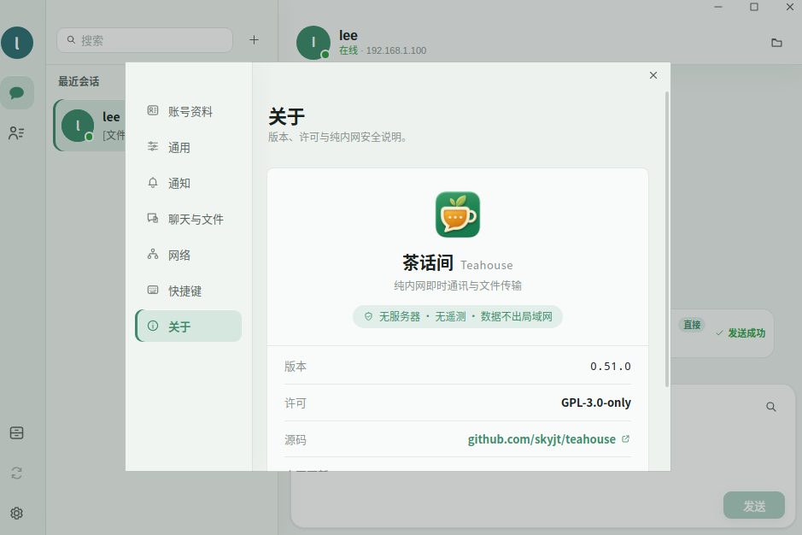Click the 茶话间 app name heading
This screenshot has width=802, height=535.
[428, 262]
